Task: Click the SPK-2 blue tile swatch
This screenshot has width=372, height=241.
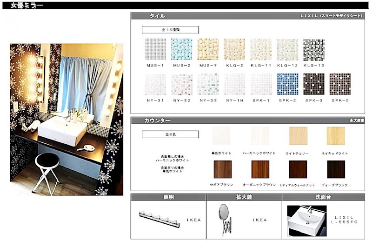Action: 287,84
